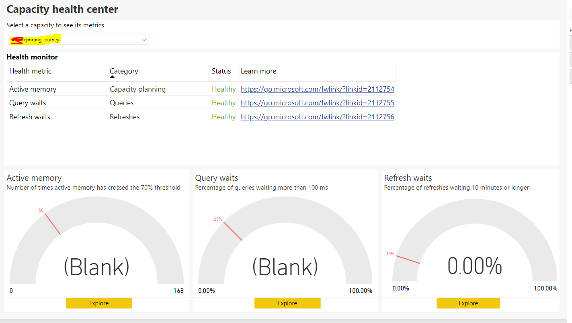This screenshot has width=572, height=323.
Task: Click the Active memory gauge card title
Action: coord(34,178)
